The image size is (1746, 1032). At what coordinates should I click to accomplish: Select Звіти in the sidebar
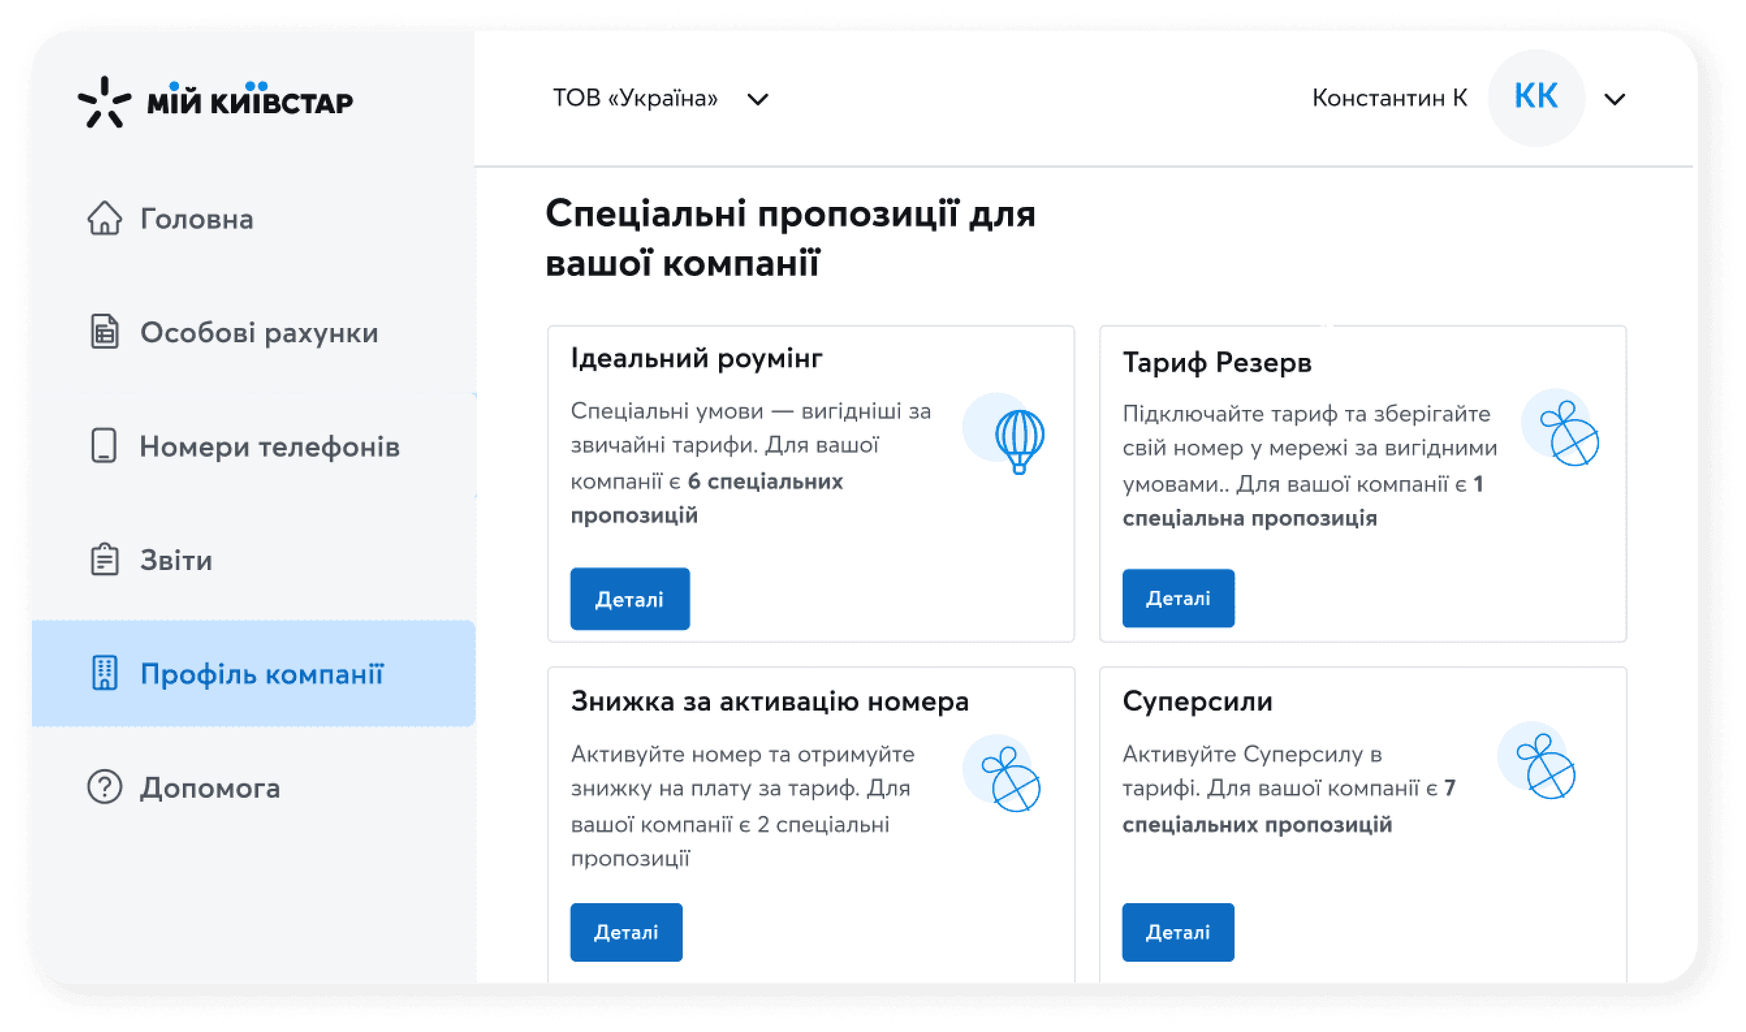point(254,560)
